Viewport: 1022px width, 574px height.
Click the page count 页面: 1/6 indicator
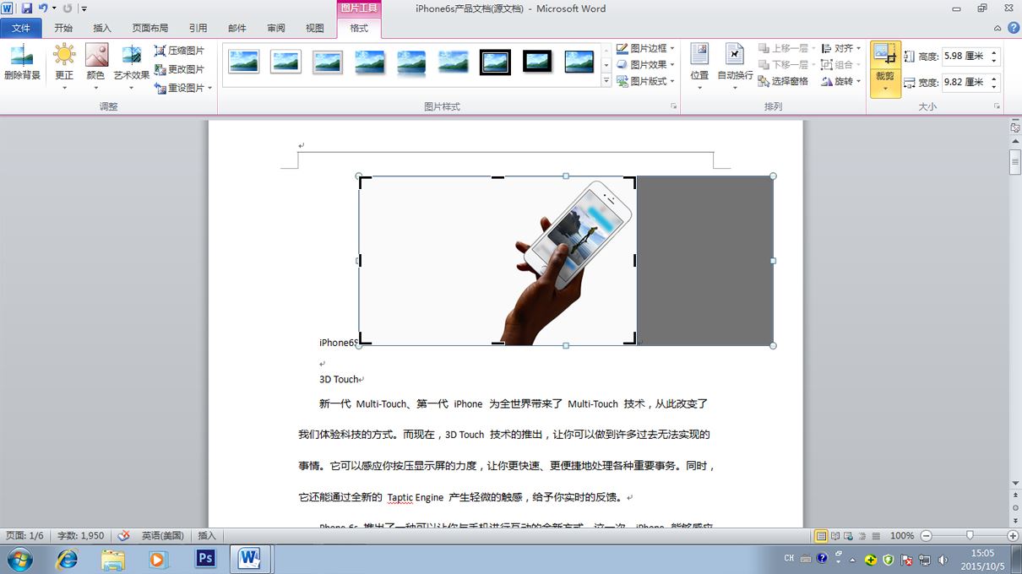coord(24,536)
